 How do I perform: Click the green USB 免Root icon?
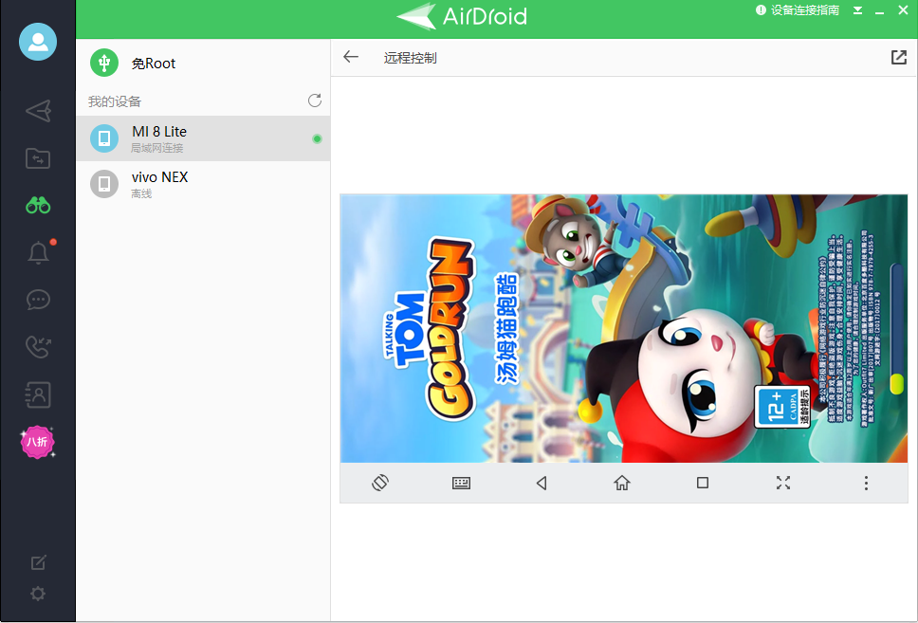coord(104,63)
